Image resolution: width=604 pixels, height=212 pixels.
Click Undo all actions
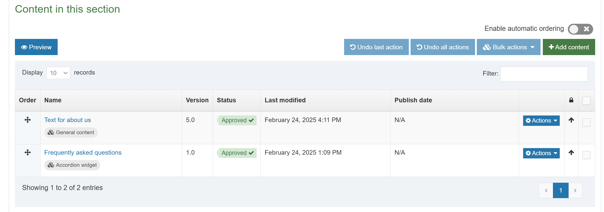pyautogui.click(x=442, y=47)
